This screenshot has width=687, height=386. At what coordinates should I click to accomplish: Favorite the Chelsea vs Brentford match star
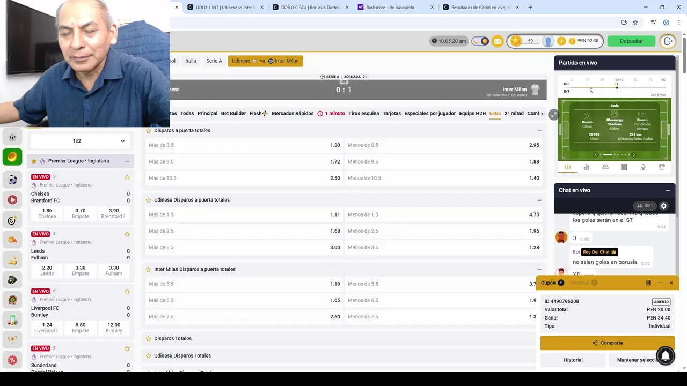pos(127,177)
